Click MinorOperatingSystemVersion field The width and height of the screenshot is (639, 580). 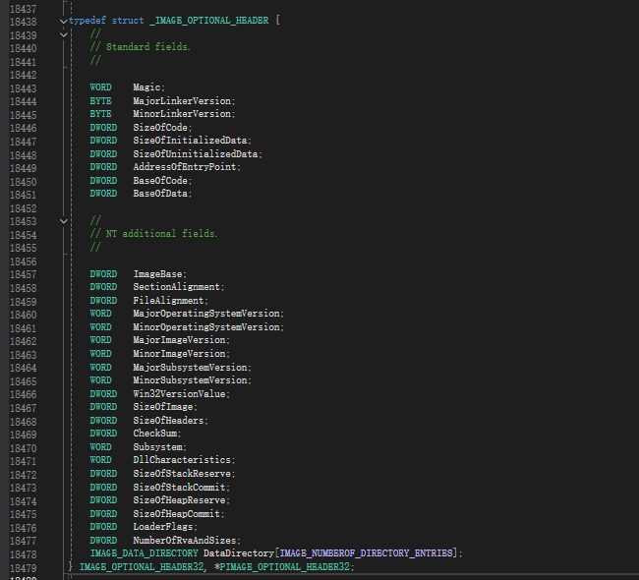(x=206, y=327)
